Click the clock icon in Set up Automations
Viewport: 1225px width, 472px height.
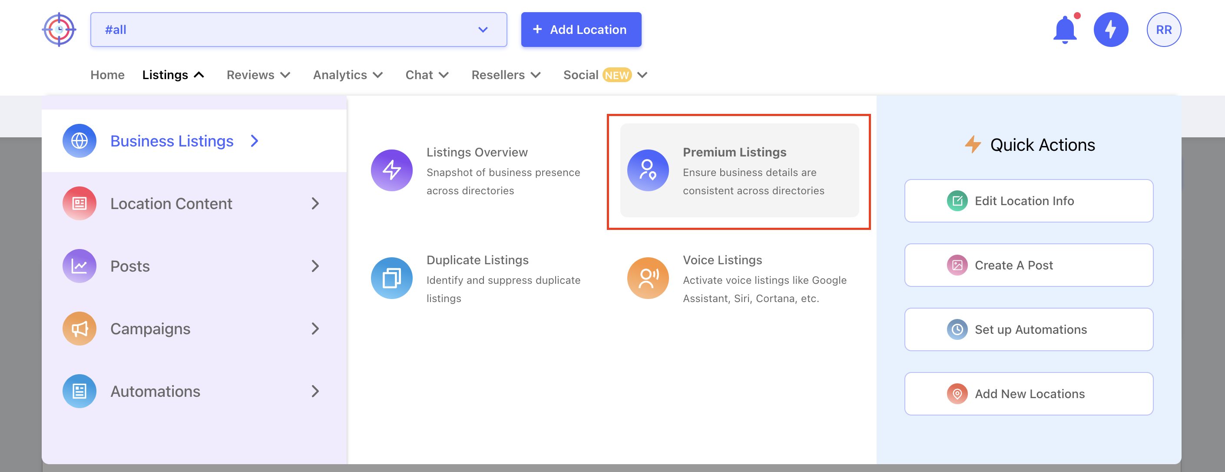957,329
